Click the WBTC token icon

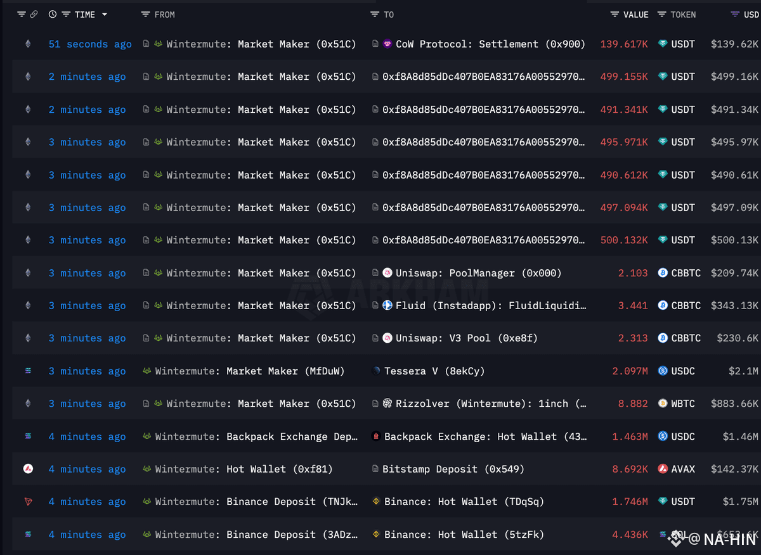coord(663,404)
